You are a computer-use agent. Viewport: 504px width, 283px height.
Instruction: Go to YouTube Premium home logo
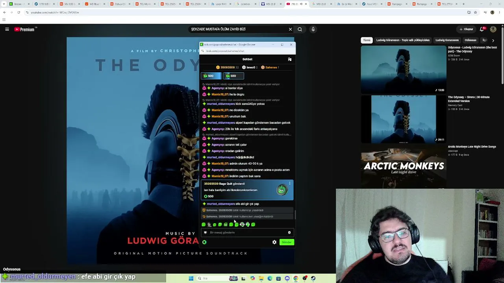pyautogui.click(x=25, y=29)
